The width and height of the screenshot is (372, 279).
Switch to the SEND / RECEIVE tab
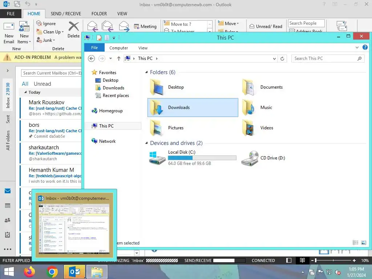click(66, 13)
